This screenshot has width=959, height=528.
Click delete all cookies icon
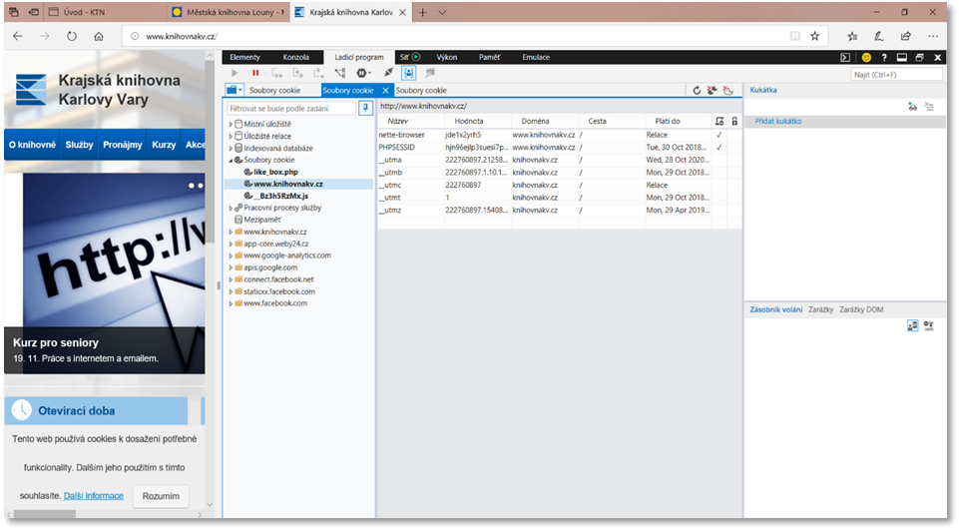click(x=712, y=91)
